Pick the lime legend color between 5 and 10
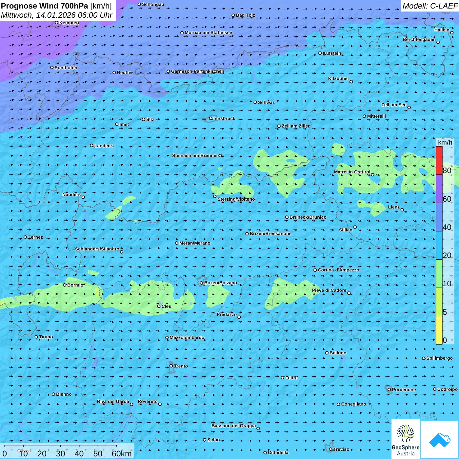Image resolution: width=459 pixels, height=459 pixels. pyautogui.click(x=439, y=302)
